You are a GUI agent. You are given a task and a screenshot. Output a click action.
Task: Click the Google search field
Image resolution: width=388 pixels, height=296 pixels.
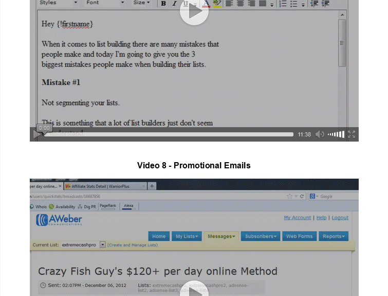339,196
